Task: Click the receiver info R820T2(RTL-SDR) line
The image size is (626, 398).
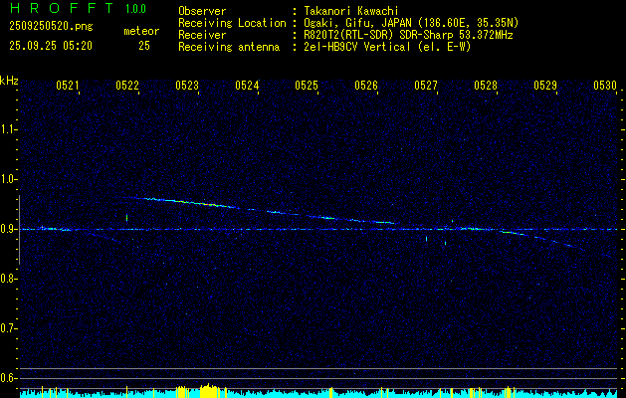Action: pos(408,35)
